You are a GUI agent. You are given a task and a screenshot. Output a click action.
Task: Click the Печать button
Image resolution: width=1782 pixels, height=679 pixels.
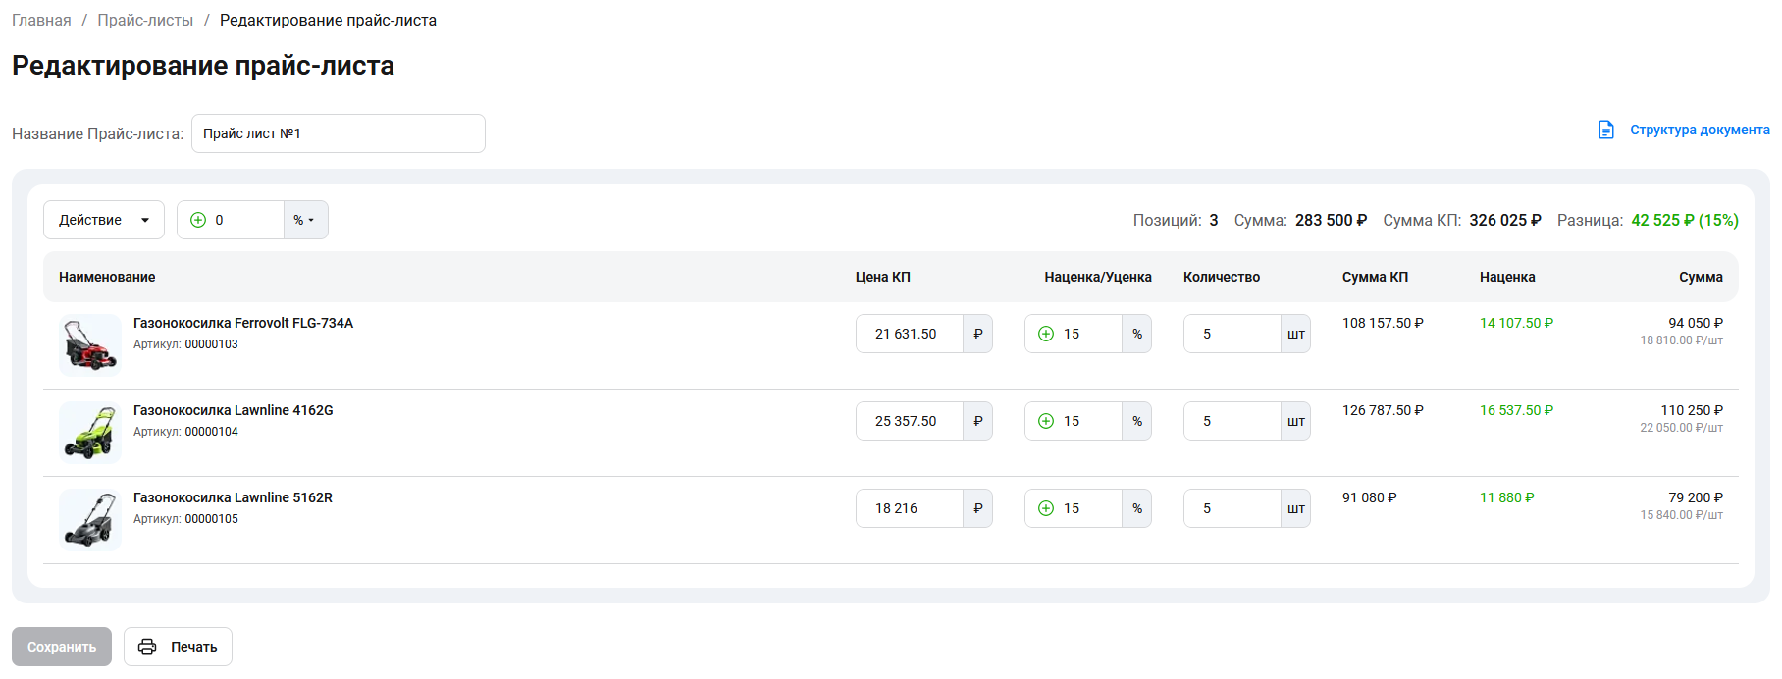point(178,647)
